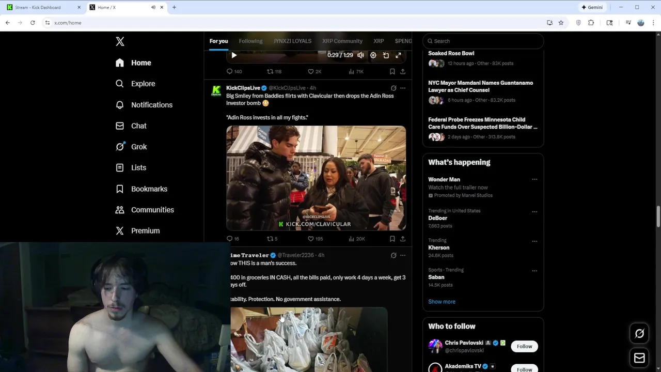Follow Chris Pavlovski
661x372 pixels.
coord(524,347)
